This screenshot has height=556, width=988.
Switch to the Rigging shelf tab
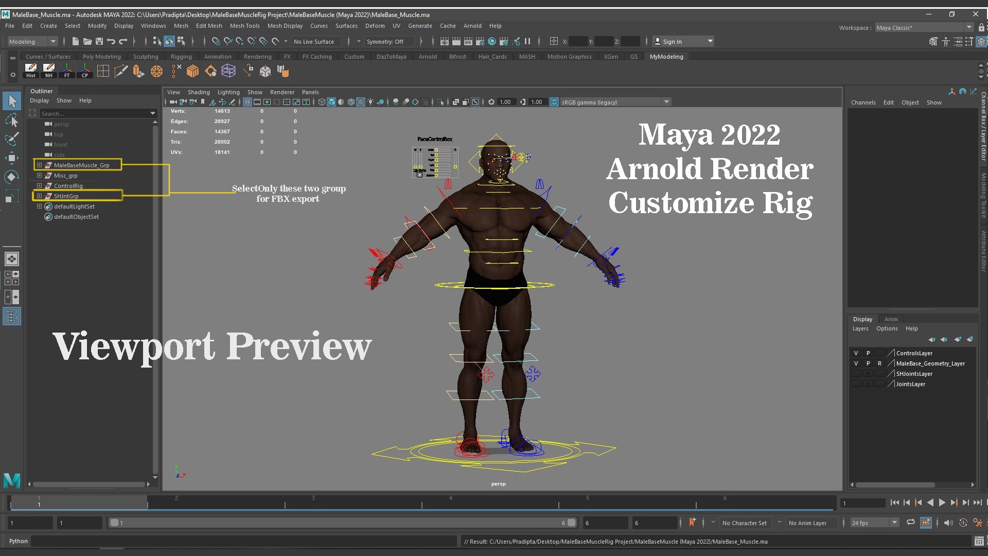tap(181, 57)
